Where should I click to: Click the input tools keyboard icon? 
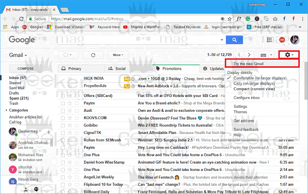coord(263,55)
